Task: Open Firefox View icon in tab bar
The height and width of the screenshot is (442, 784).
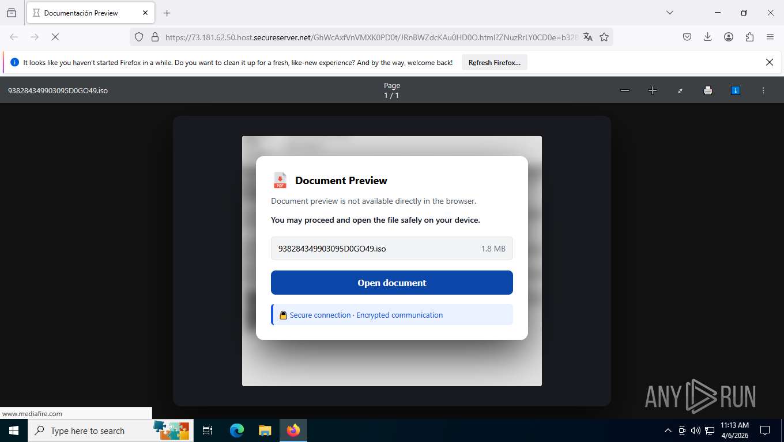Action: point(12,13)
